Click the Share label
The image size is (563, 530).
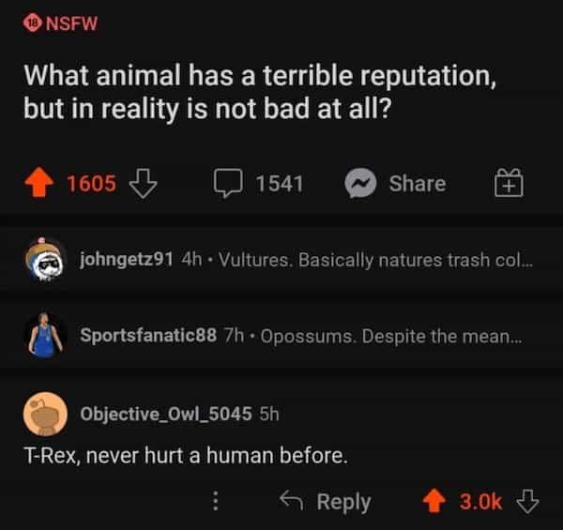[x=418, y=184]
